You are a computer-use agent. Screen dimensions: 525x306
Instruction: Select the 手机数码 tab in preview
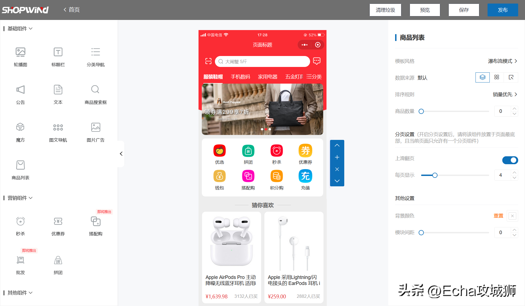[x=240, y=77]
